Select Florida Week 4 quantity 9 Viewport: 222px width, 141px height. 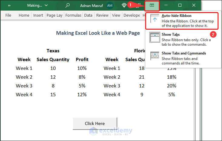tap(142, 95)
